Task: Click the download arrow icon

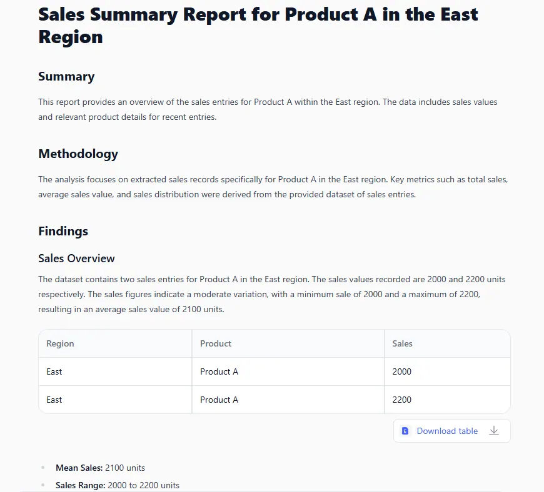Action: click(494, 431)
